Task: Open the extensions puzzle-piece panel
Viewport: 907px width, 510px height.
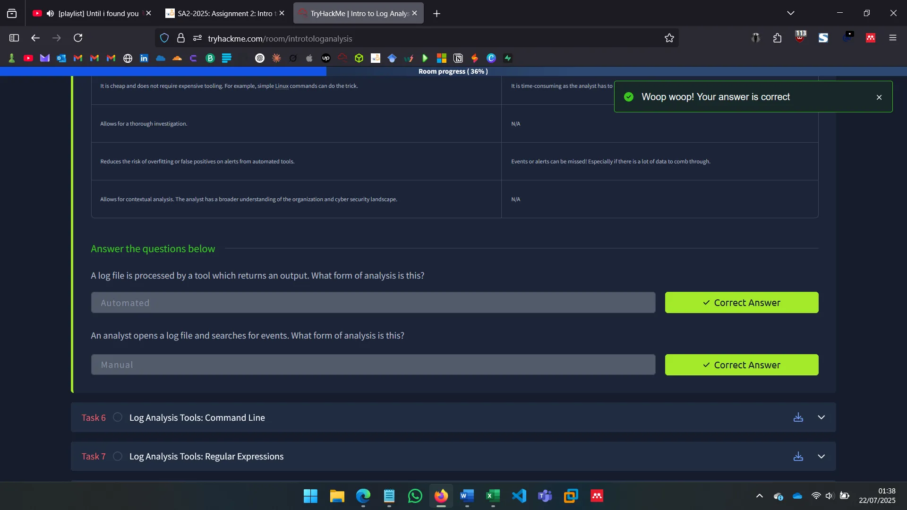Action: tap(777, 38)
